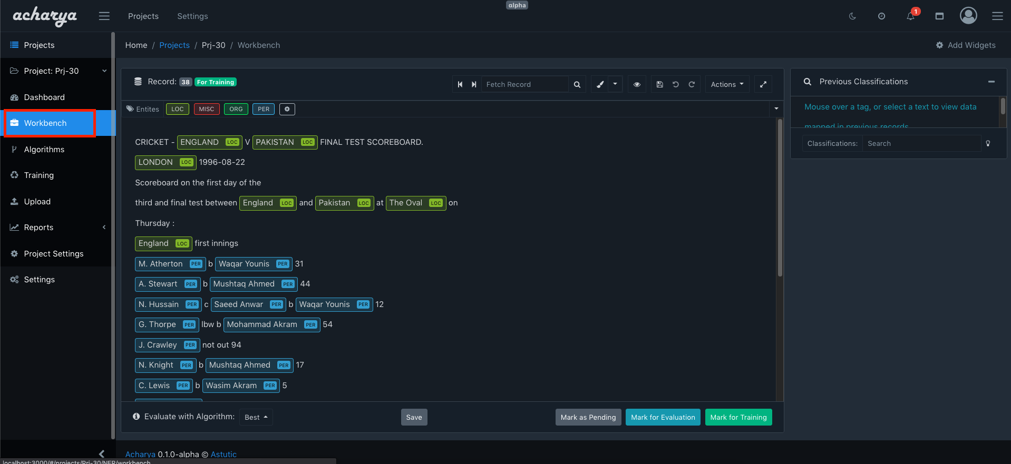Open the right hamburger menu
This screenshot has width=1011, height=464.
point(997,16)
